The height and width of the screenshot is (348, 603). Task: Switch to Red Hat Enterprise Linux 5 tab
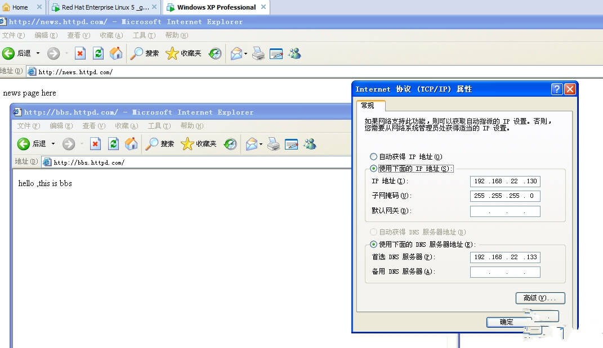[x=101, y=7]
